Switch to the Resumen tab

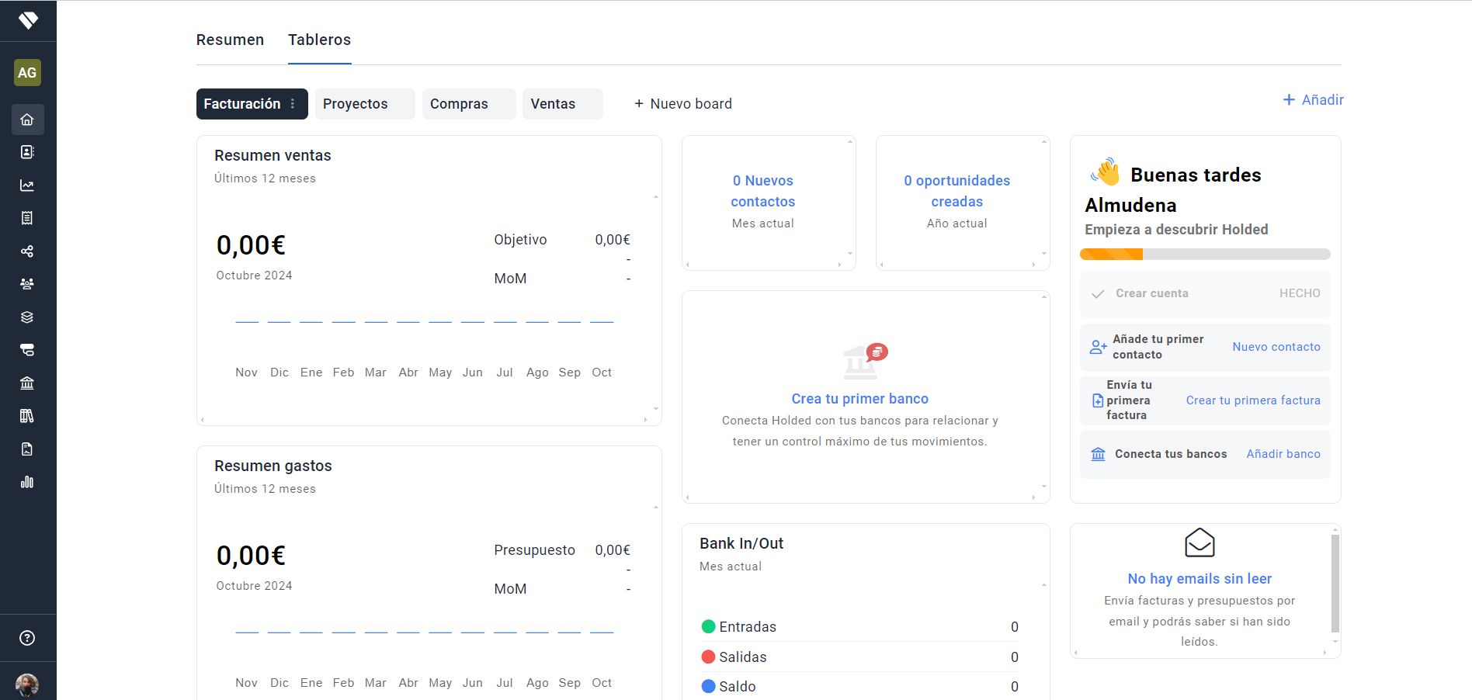pyautogui.click(x=230, y=39)
